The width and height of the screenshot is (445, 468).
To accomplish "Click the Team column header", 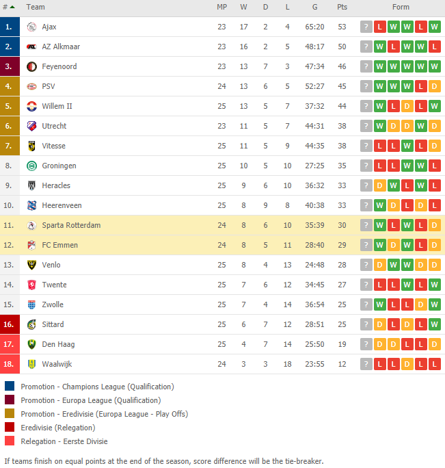I will pos(36,7).
